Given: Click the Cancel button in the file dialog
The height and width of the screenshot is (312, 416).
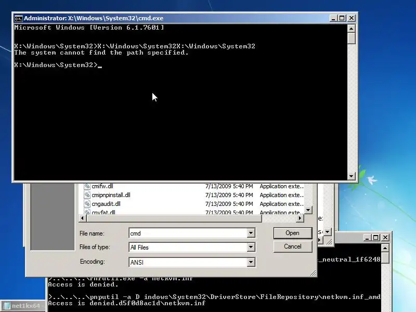Looking at the screenshot, I should click(292, 246).
